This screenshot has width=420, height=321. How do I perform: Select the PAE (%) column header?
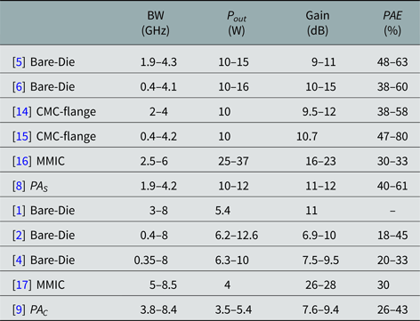click(x=392, y=23)
